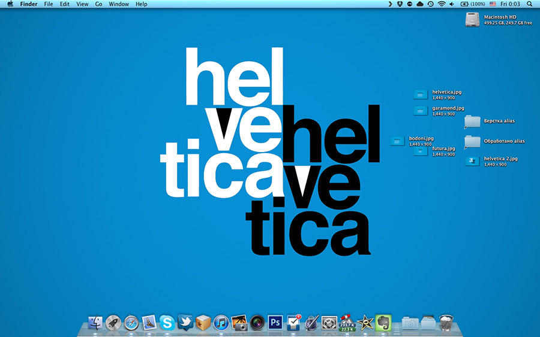
Task: Open Finder from the Dock
Action: [x=95, y=323]
